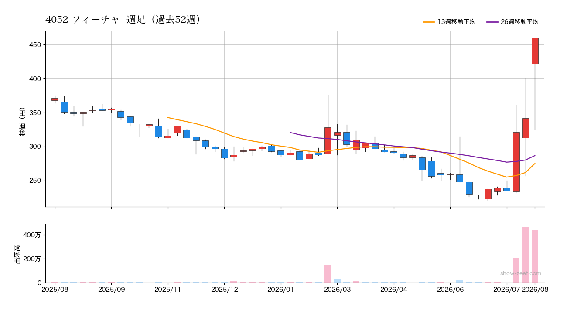Select the "13週移動平均" legend label
567x314 pixels.
457,22
